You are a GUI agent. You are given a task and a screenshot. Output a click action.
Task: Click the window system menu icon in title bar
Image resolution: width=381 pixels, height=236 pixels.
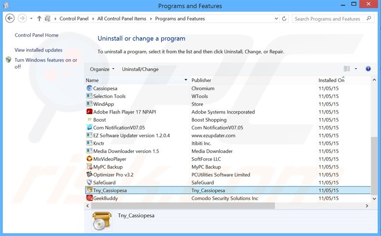(x=6, y=5)
